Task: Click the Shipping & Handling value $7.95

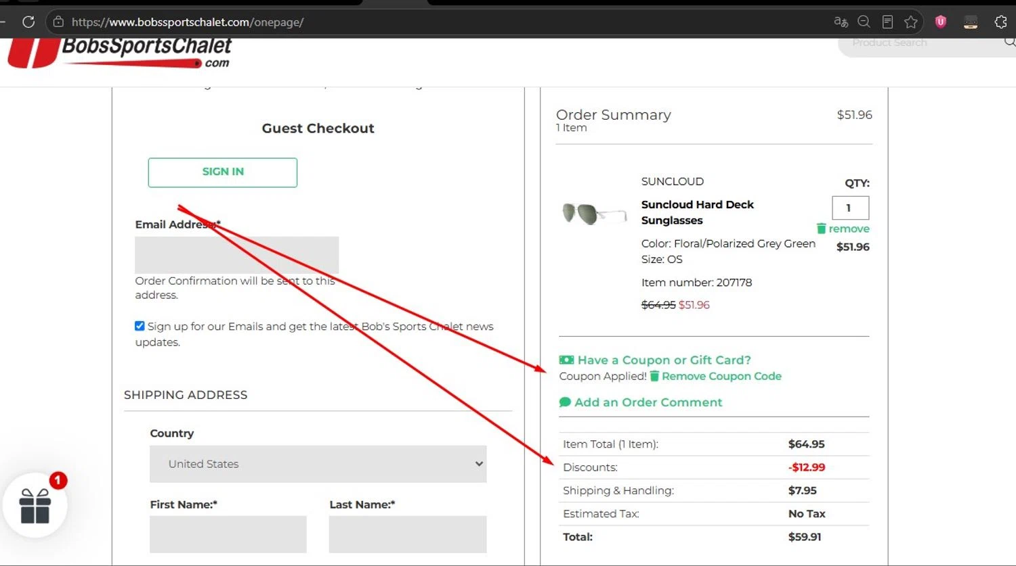Action: (x=803, y=490)
